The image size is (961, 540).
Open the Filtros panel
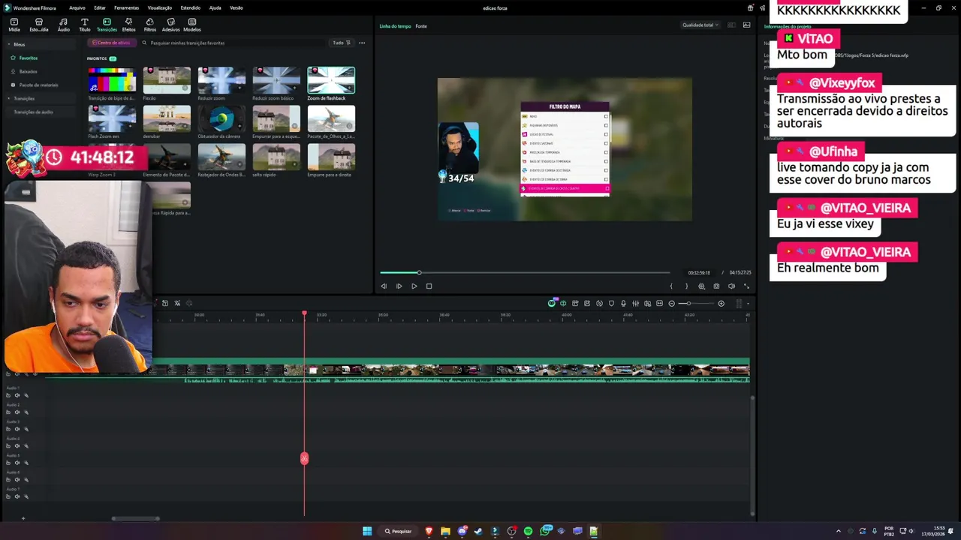[150, 25]
